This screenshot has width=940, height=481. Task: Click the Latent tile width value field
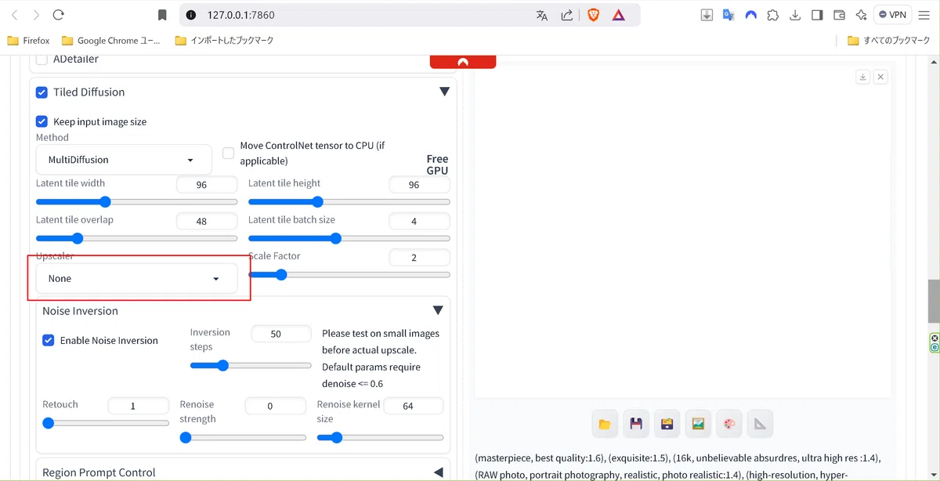207,185
